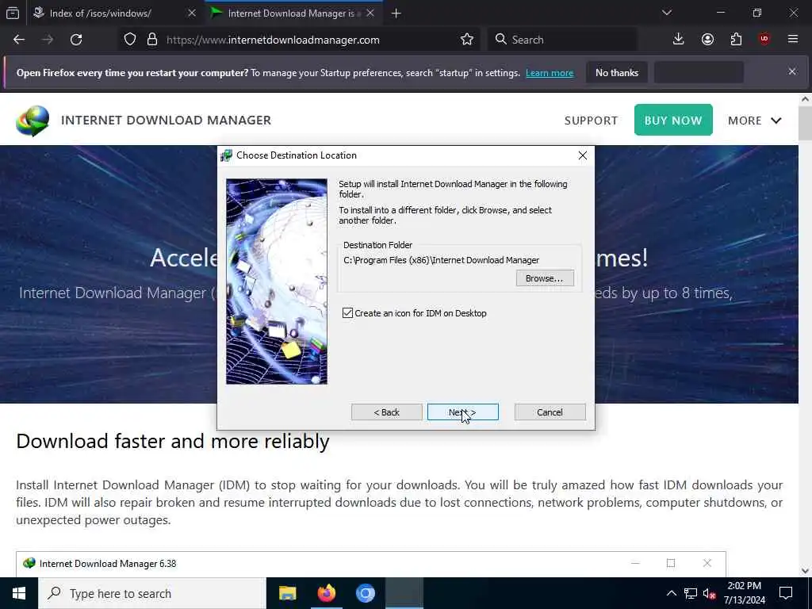Open tracking protection shield icon
This screenshot has width=812, height=609.
tap(130, 40)
